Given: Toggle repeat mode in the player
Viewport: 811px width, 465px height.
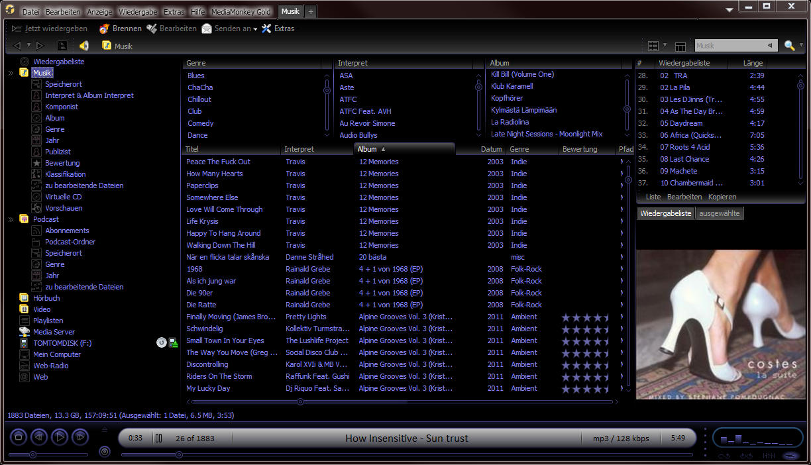Looking at the screenshot, I should click(x=724, y=456).
